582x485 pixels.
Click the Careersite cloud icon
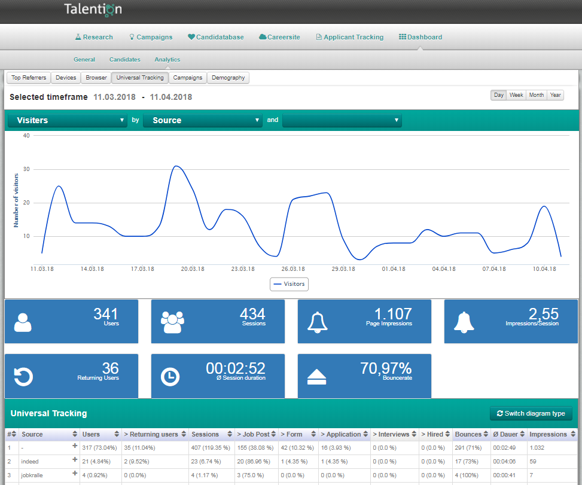(x=263, y=36)
